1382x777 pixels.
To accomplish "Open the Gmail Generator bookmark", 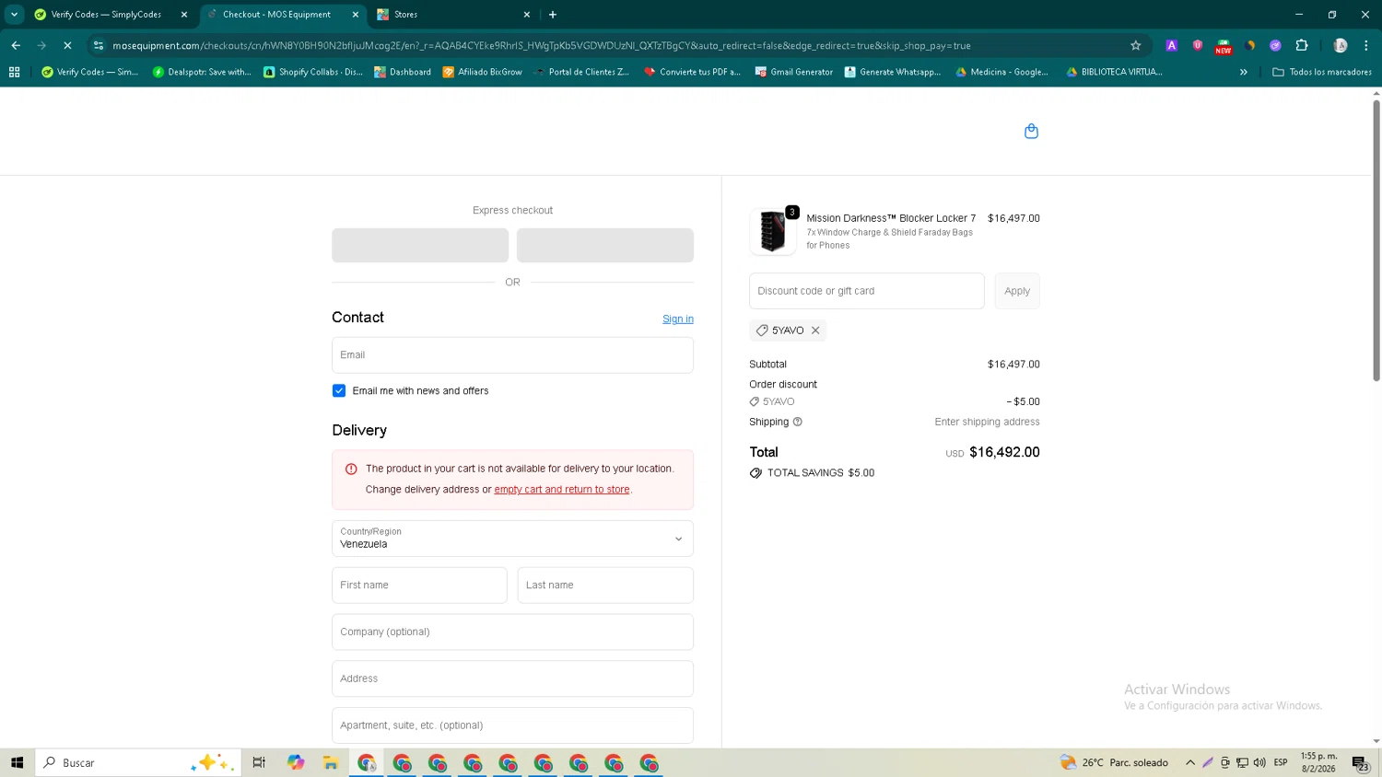I will (x=794, y=72).
